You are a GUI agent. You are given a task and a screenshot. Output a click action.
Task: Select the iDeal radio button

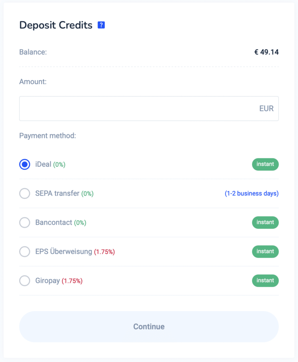click(x=25, y=165)
